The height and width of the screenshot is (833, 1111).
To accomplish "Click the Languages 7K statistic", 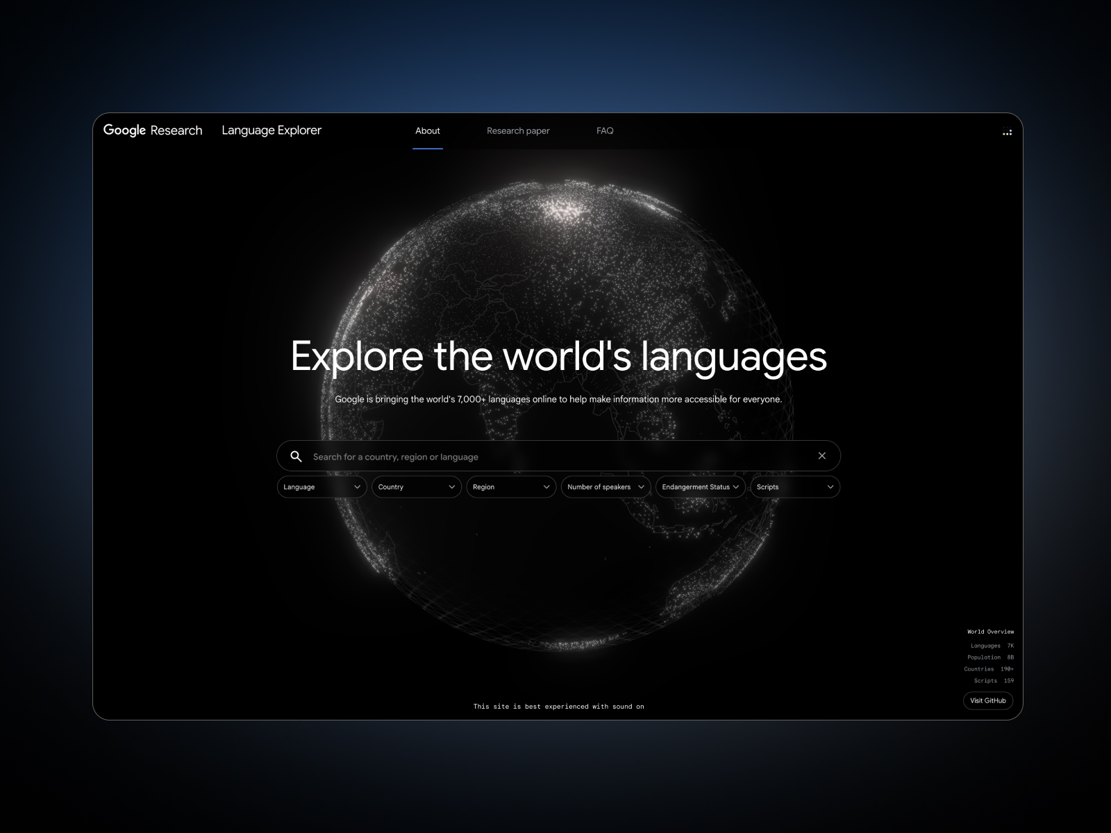I will [x=990, y=645].
